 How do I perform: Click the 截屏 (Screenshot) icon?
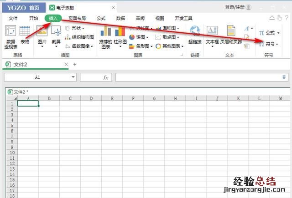(x=56, y=32)
